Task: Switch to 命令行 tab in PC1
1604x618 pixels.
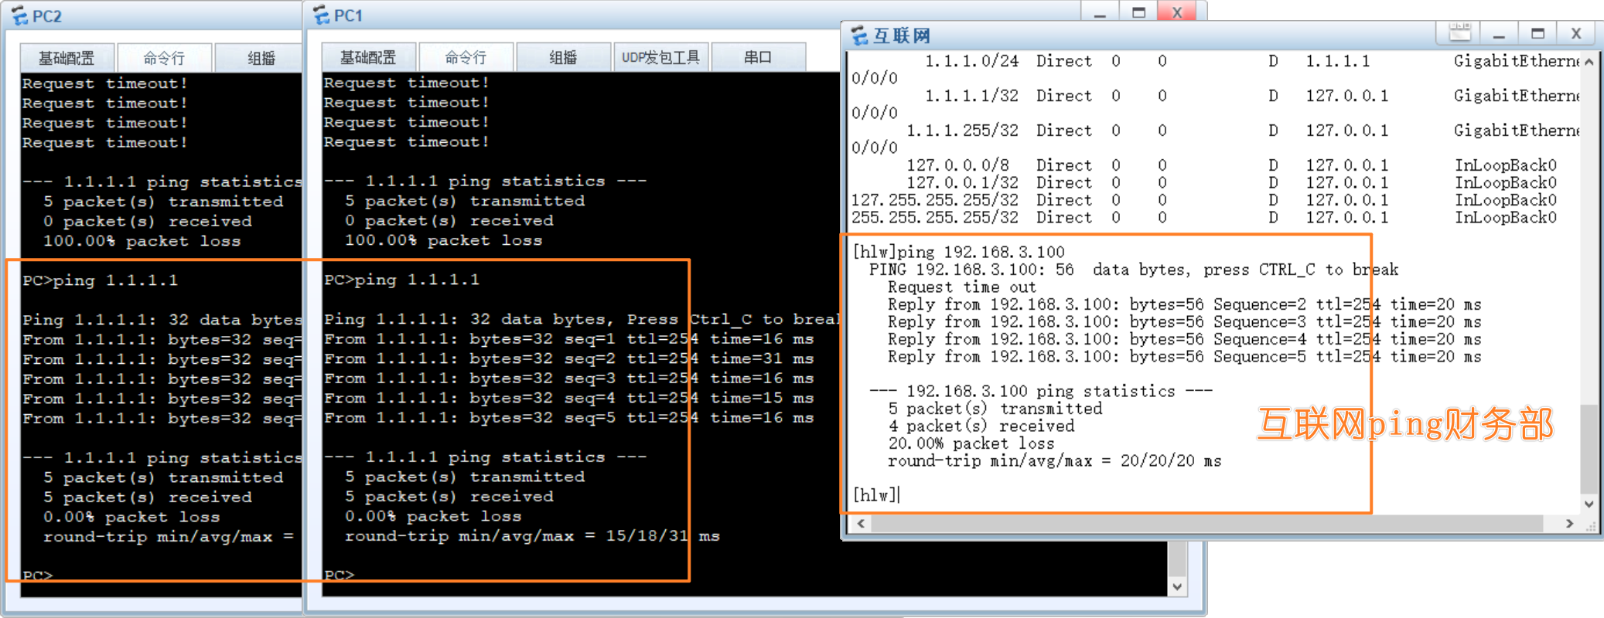Action: pos(466,57)
